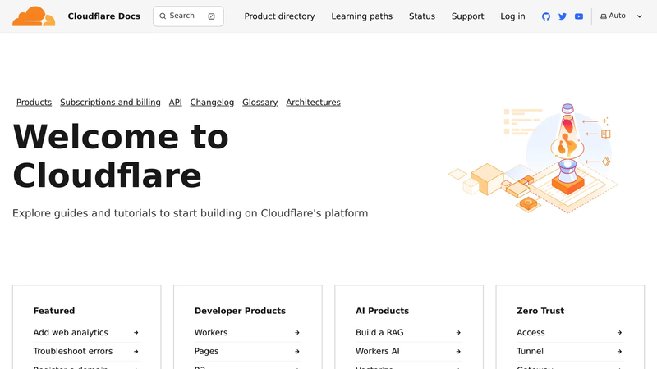657x369 pixels.
Task: Go to the Status page
Action: (x=422, y=16)
